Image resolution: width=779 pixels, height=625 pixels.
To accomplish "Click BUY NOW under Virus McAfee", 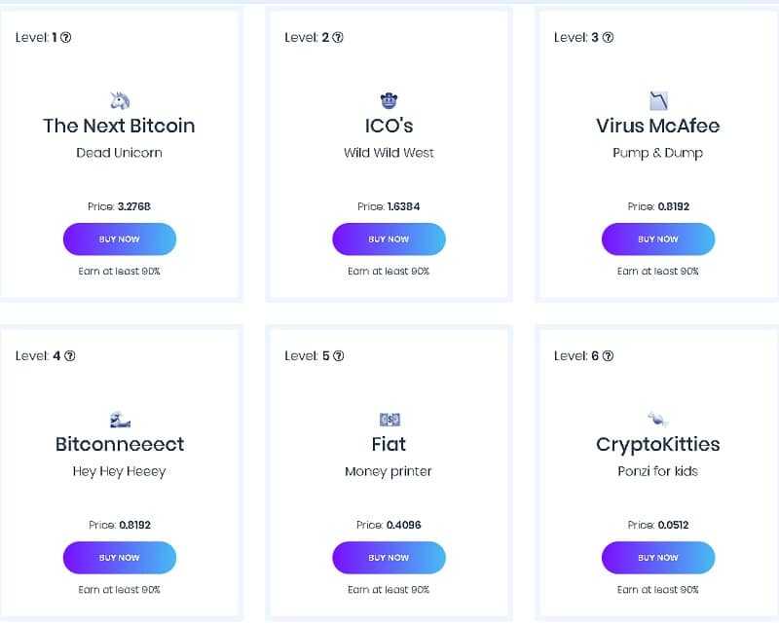I will pyautogui.click(x=658, y=239).
